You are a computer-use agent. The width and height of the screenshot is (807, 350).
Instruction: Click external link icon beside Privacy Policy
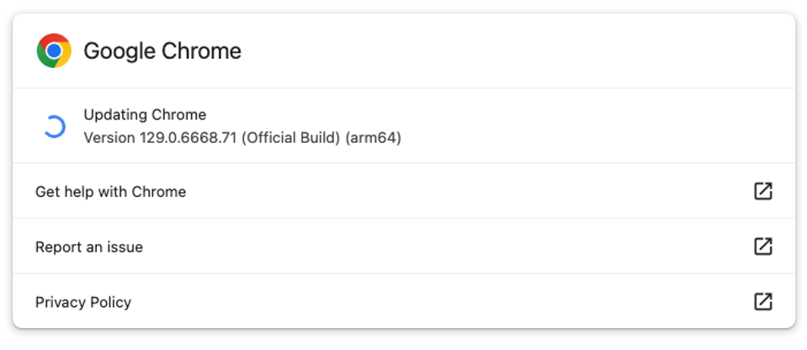[762, 301]
